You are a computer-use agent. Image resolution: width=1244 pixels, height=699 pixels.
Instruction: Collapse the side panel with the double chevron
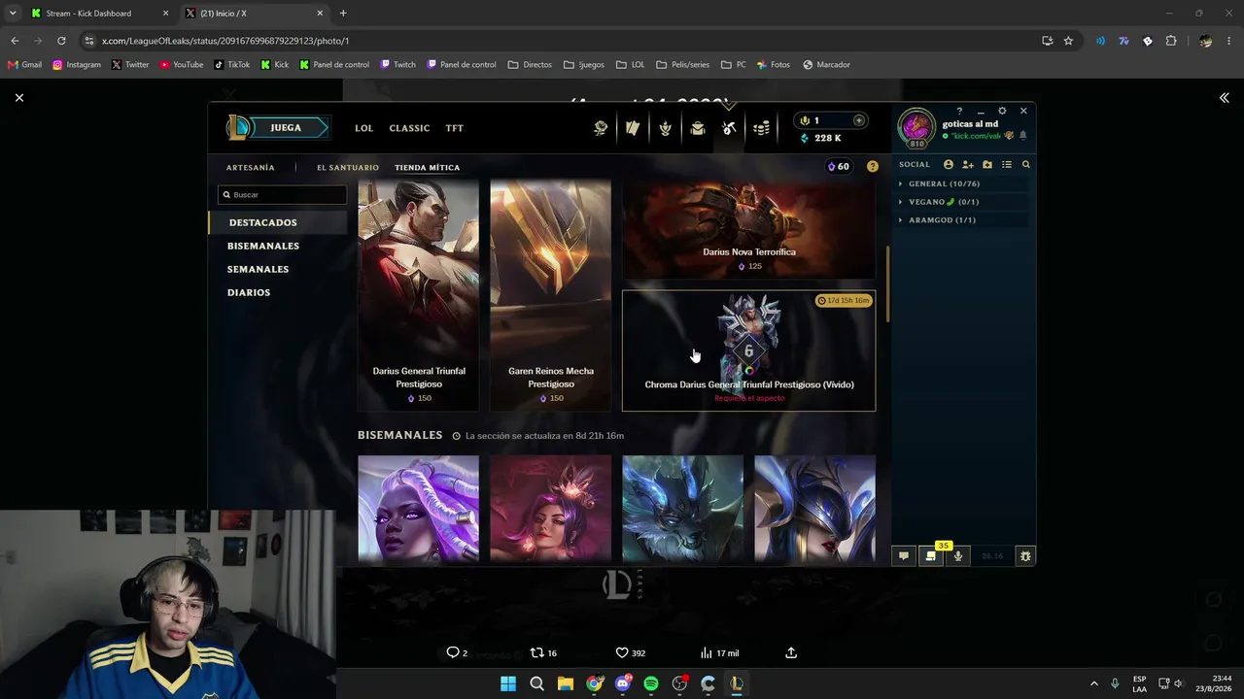click(x=1225, y=97)
